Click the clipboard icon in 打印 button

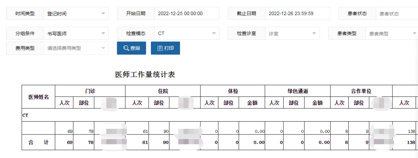pyautogui.click(x=160, y=48)
